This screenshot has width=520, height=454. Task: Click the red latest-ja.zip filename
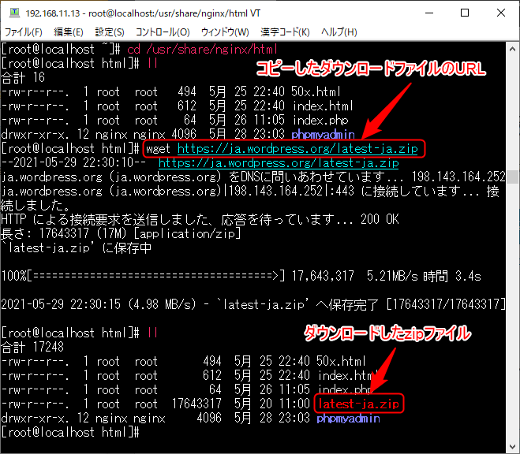358,404
